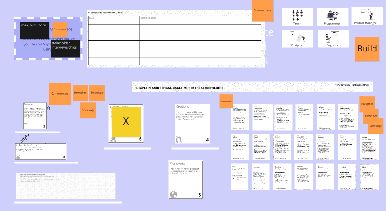Click the globe icon on Worldviews card
386x211 pixels.
pyautogui.click(x=173, y=195)
